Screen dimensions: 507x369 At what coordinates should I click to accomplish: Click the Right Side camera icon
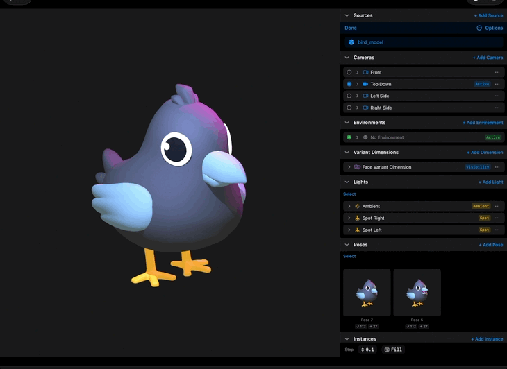365,108
